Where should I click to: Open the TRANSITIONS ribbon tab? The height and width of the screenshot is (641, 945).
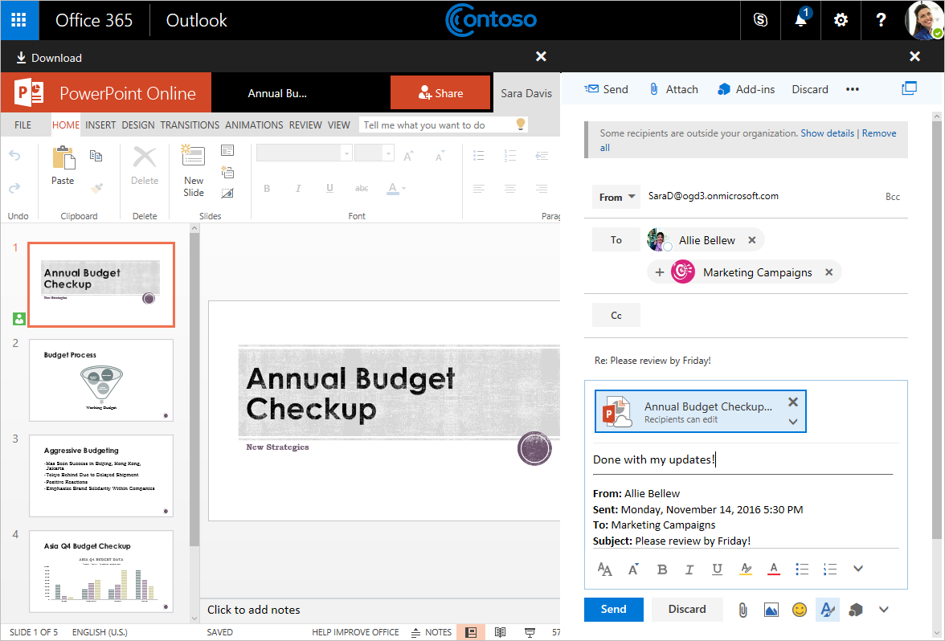190,125
